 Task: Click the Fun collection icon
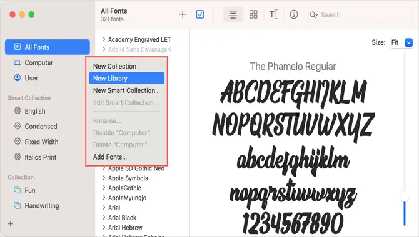[x=18, y=190]
